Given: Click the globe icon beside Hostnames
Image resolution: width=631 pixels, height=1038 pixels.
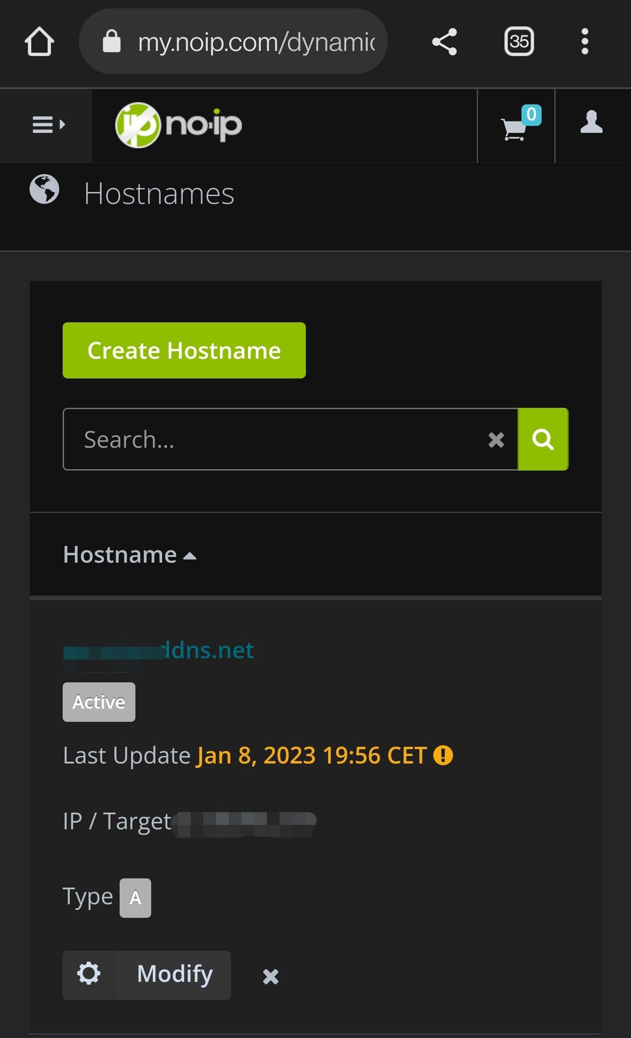Looking at the screenshot, I should pos(44,189).
